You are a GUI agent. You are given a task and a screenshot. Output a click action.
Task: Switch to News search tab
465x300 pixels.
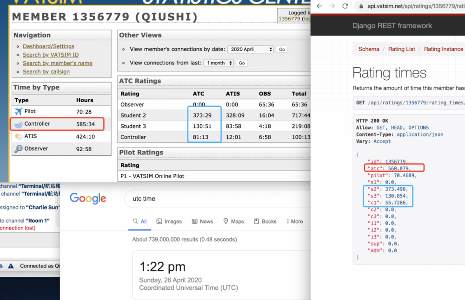202,221
